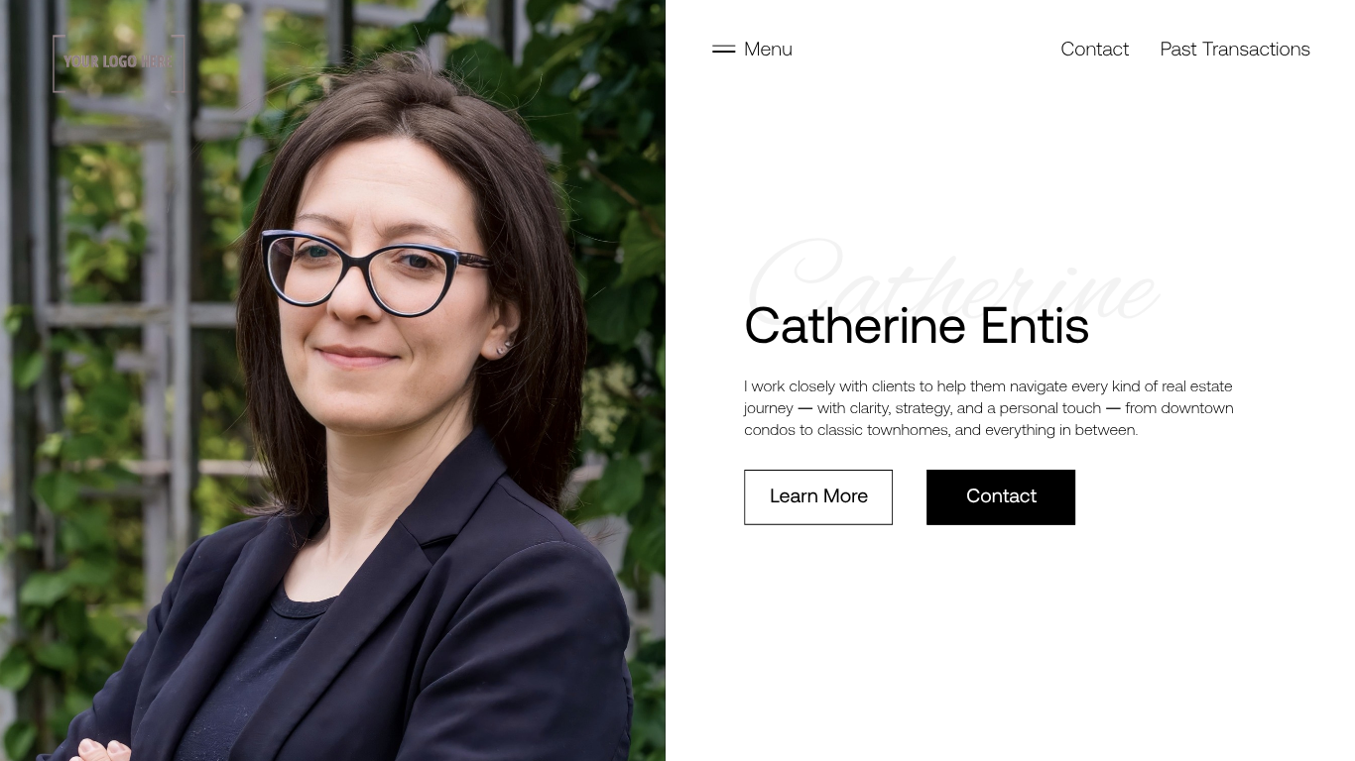
Task: Click the phrase 'personal touch' in the bio
Action: click(x=1049, y=408)
